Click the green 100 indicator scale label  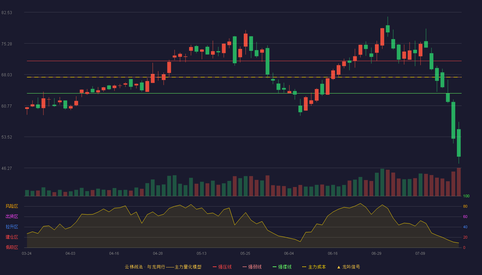(466, 196)
